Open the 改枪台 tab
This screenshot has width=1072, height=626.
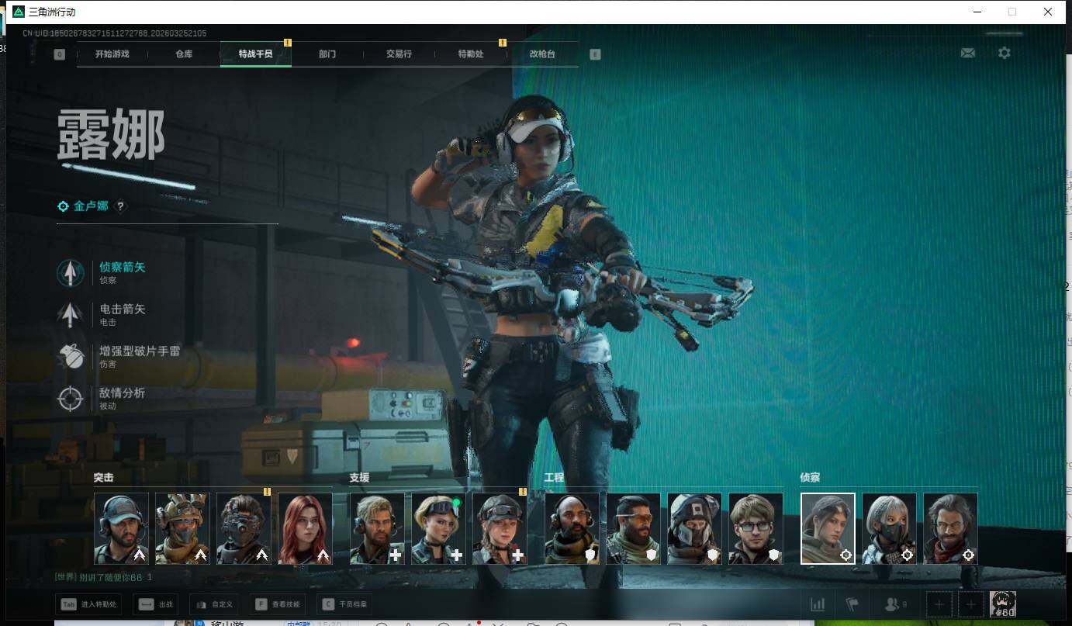tap(542, 54)
